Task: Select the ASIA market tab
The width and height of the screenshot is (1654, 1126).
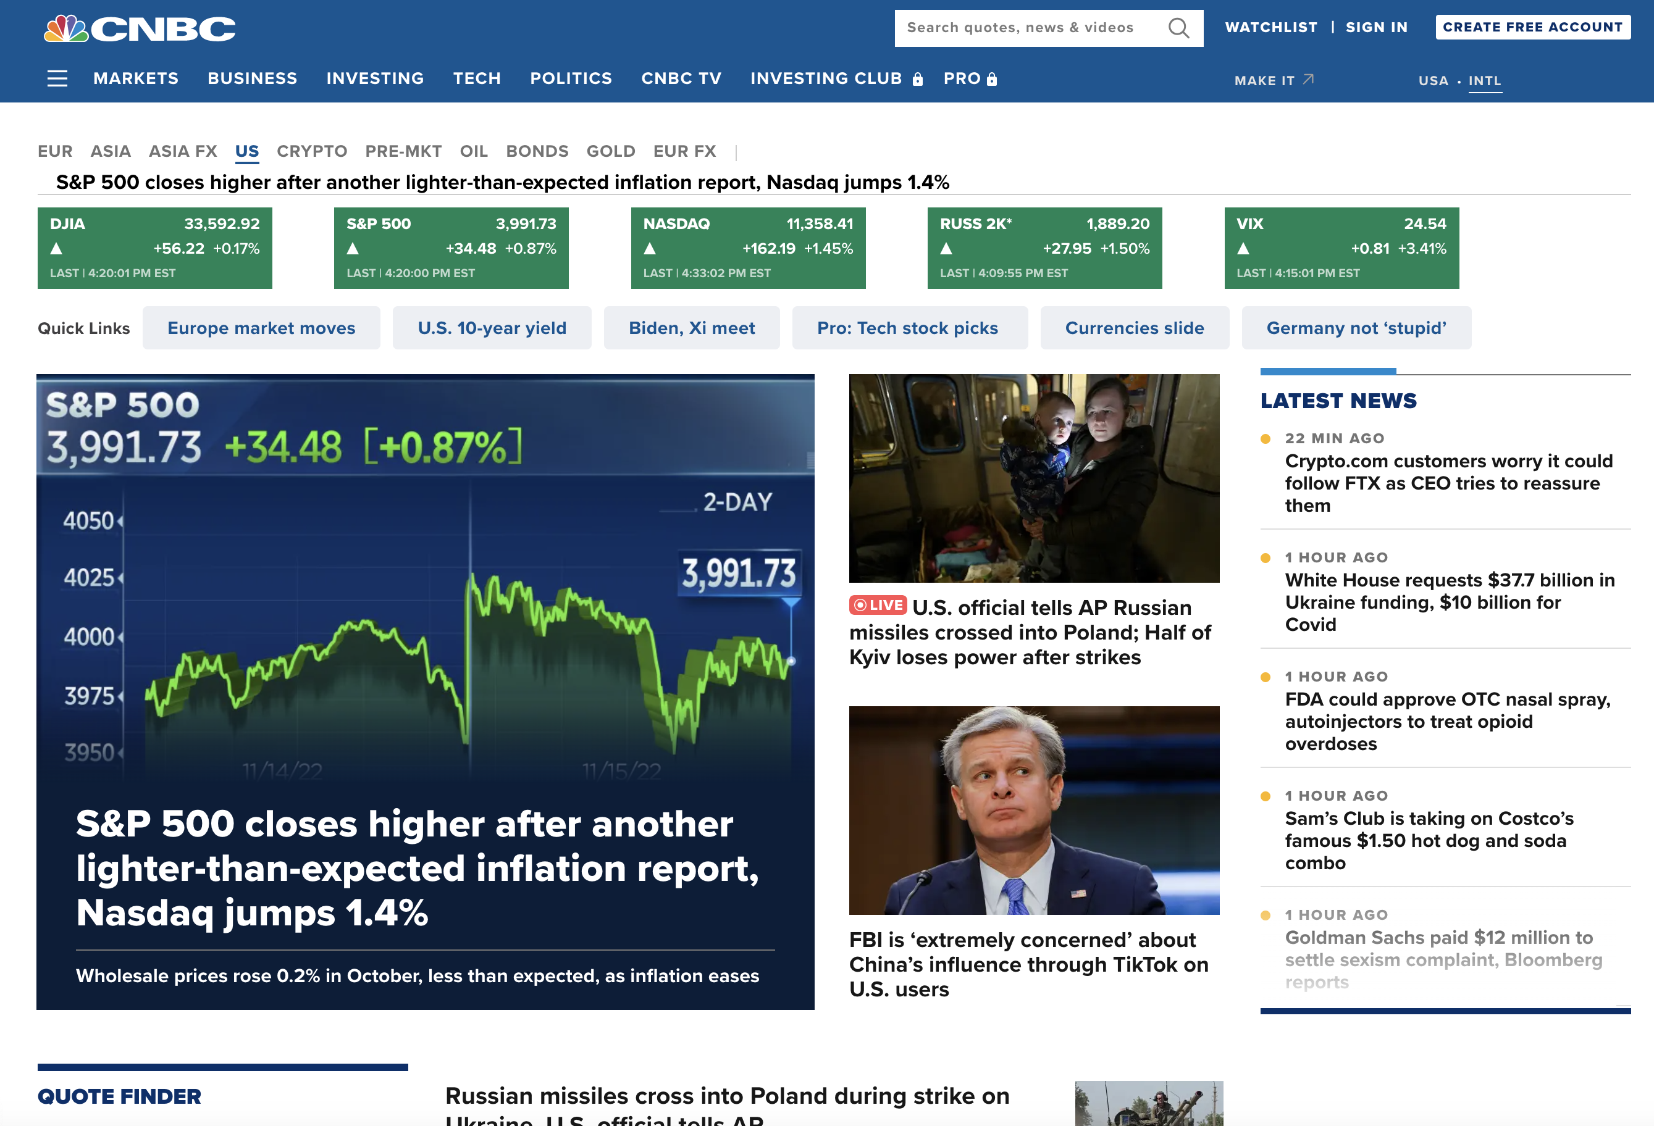Action: click(x=111, y=151)
